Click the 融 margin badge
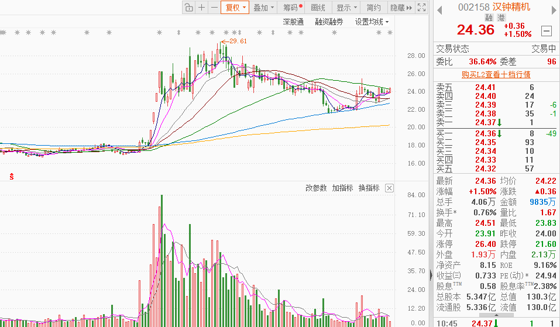Image resolution: width=560 pixels, height=327 pixels. pyautogui.click(x=489, y=18)
